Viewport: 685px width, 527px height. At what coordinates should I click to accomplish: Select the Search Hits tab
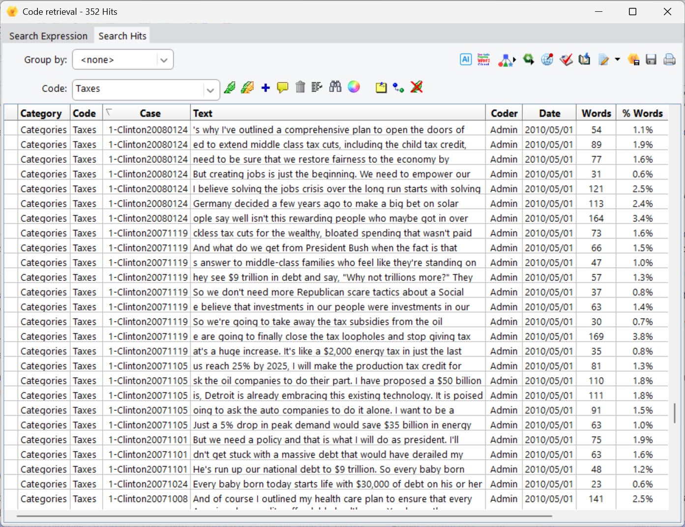[x=122, y=36]
